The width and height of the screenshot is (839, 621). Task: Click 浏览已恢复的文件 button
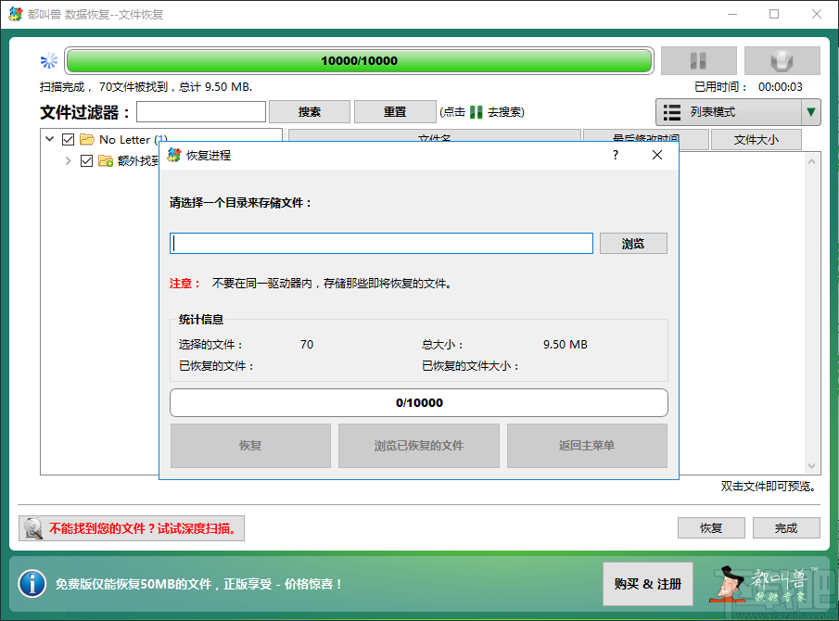[419, 446]
